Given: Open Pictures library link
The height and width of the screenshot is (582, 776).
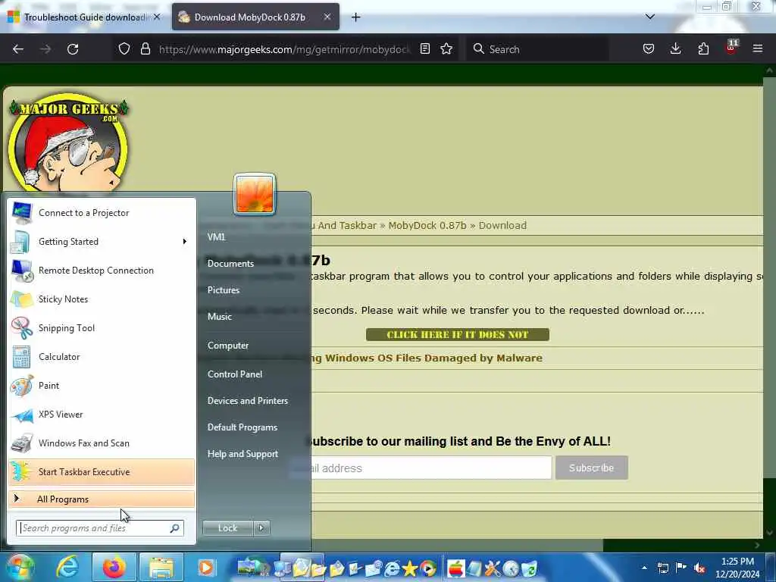Looking at the screenshot, I should point(224,290).
